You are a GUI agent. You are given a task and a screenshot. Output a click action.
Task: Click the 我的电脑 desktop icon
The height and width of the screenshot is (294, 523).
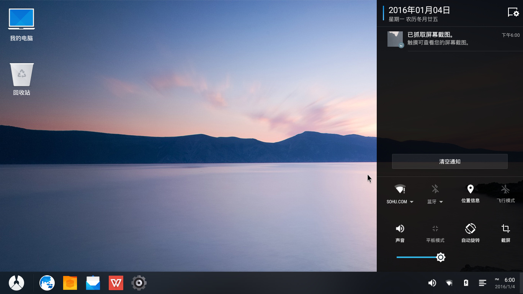[x=21, y=24]
